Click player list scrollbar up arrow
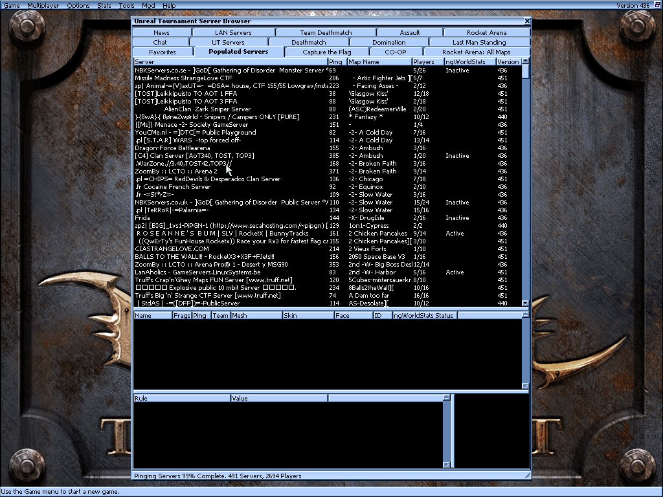Viewport: 663px width, 497px height. coord(525,315)
